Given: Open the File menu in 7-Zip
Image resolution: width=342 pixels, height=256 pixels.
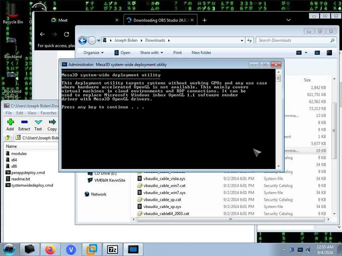Looking at the screenshot, I should (x=9, y=113).
